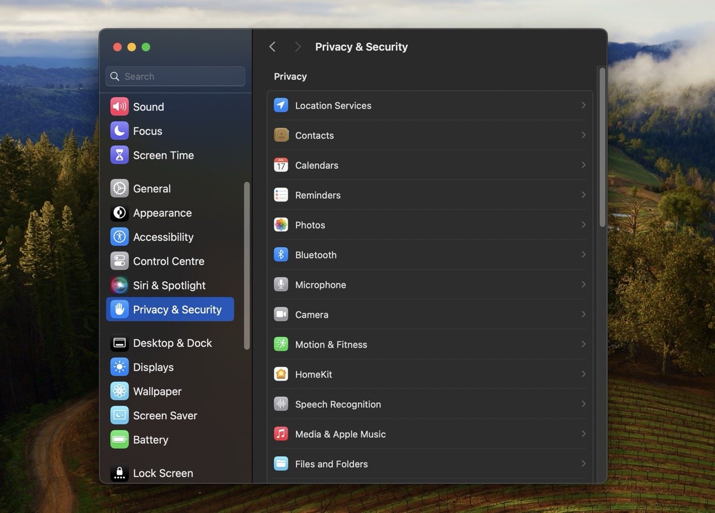This screenshot has width=715, height=513.
Task: Select the Bluetooth icon
Action: click(x=281, y=254)
